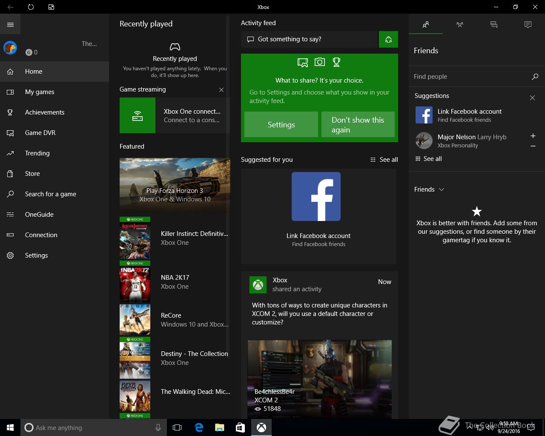Image resolution: width=545 pixels, height=436 pixels.
Task: Click See all under Suggestions
Action: click(x=428, y=159)
